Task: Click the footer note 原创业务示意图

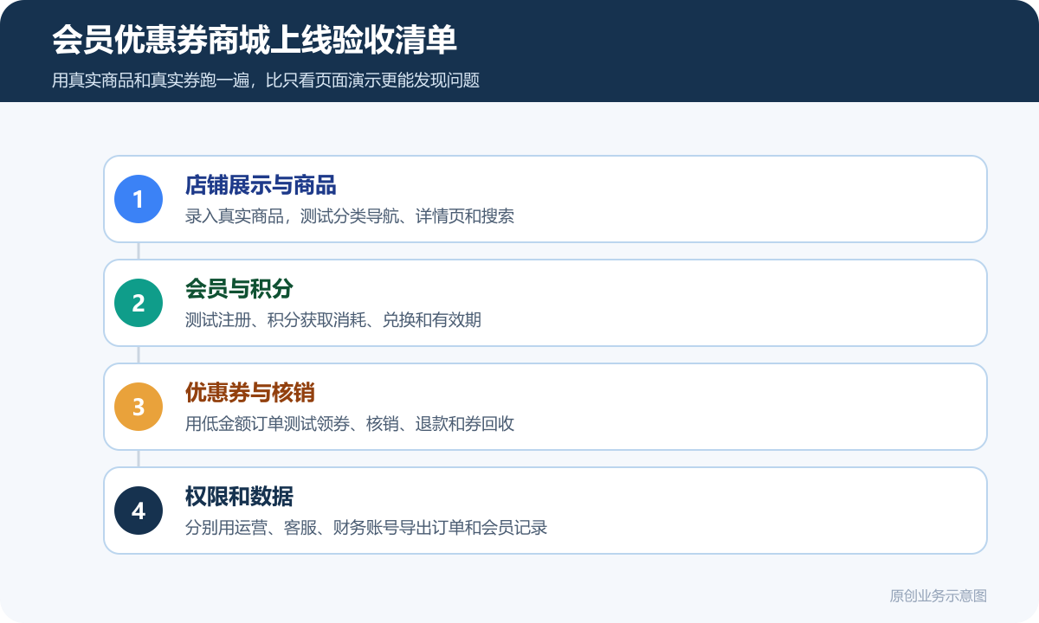Action: pyautogui.click(x=939, y=596)
